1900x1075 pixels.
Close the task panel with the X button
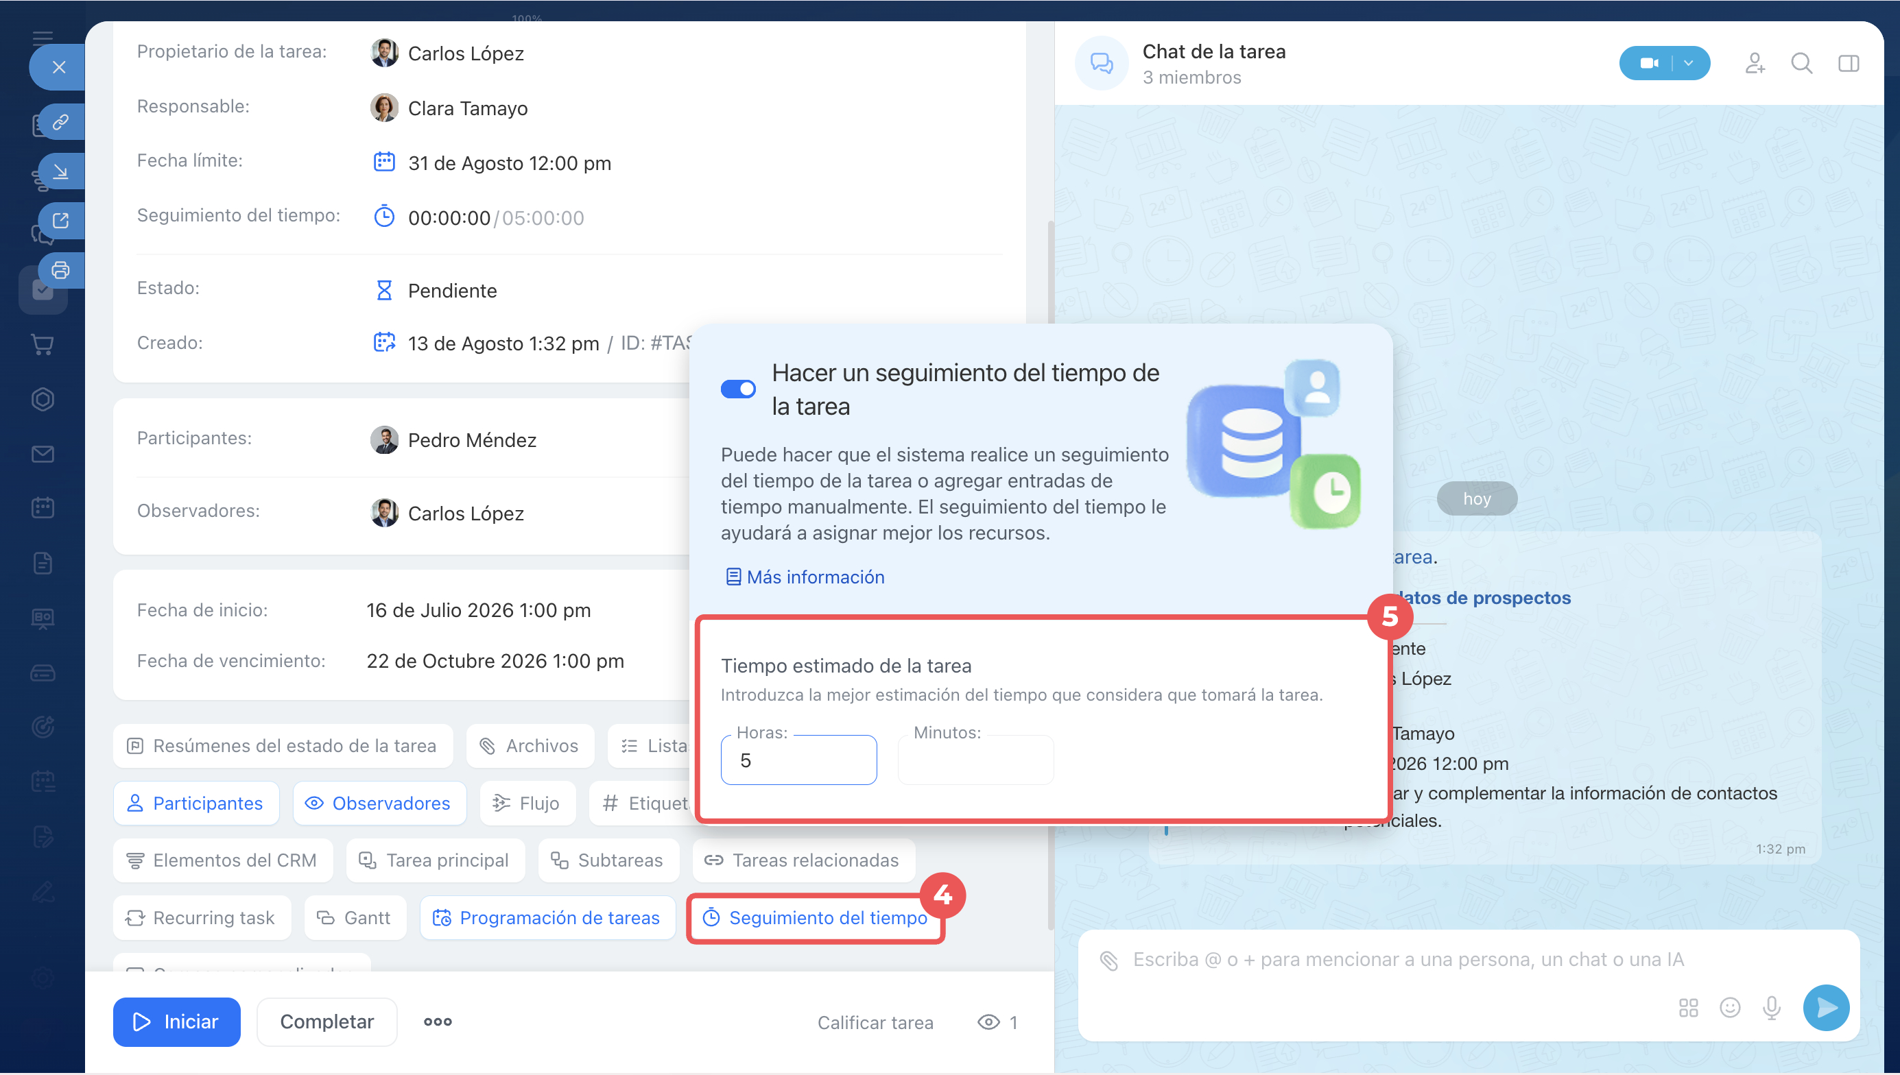59,67
